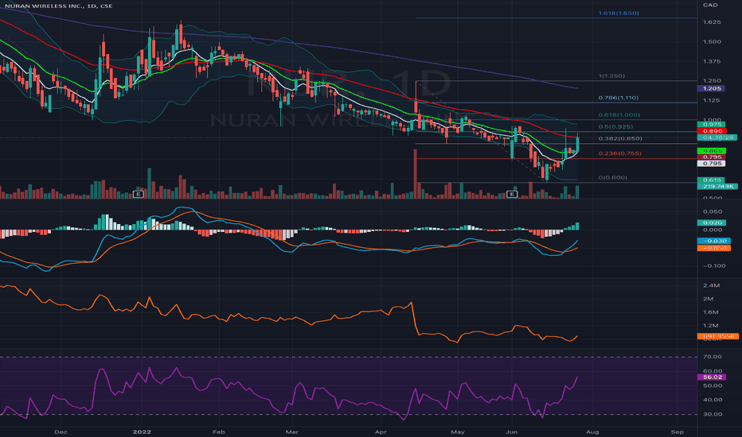This screenshot has width=742, height=437.
Task: Click the -0.100 MACD axis label
Action: 713,266
